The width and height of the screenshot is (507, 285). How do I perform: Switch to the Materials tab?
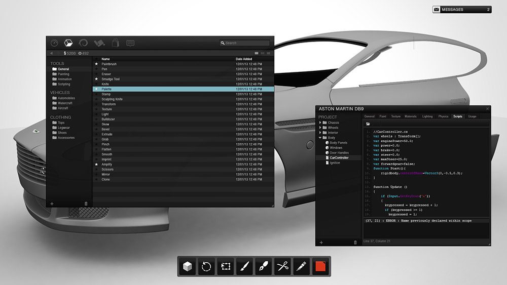coord(410,116)
